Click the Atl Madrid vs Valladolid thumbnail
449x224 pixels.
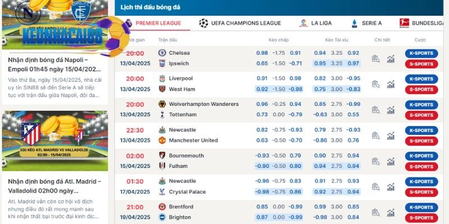click(55, 141)
